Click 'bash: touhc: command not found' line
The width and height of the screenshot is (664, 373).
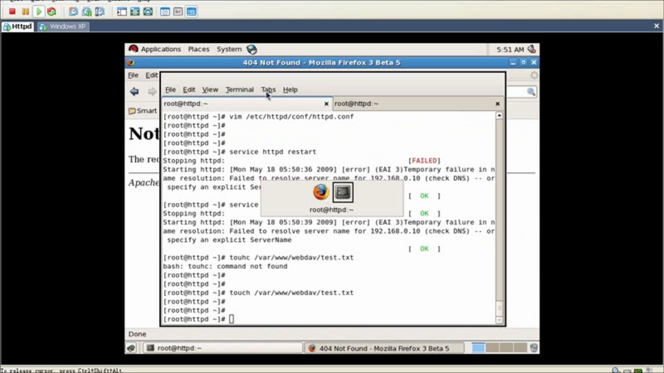click(225, 266)
